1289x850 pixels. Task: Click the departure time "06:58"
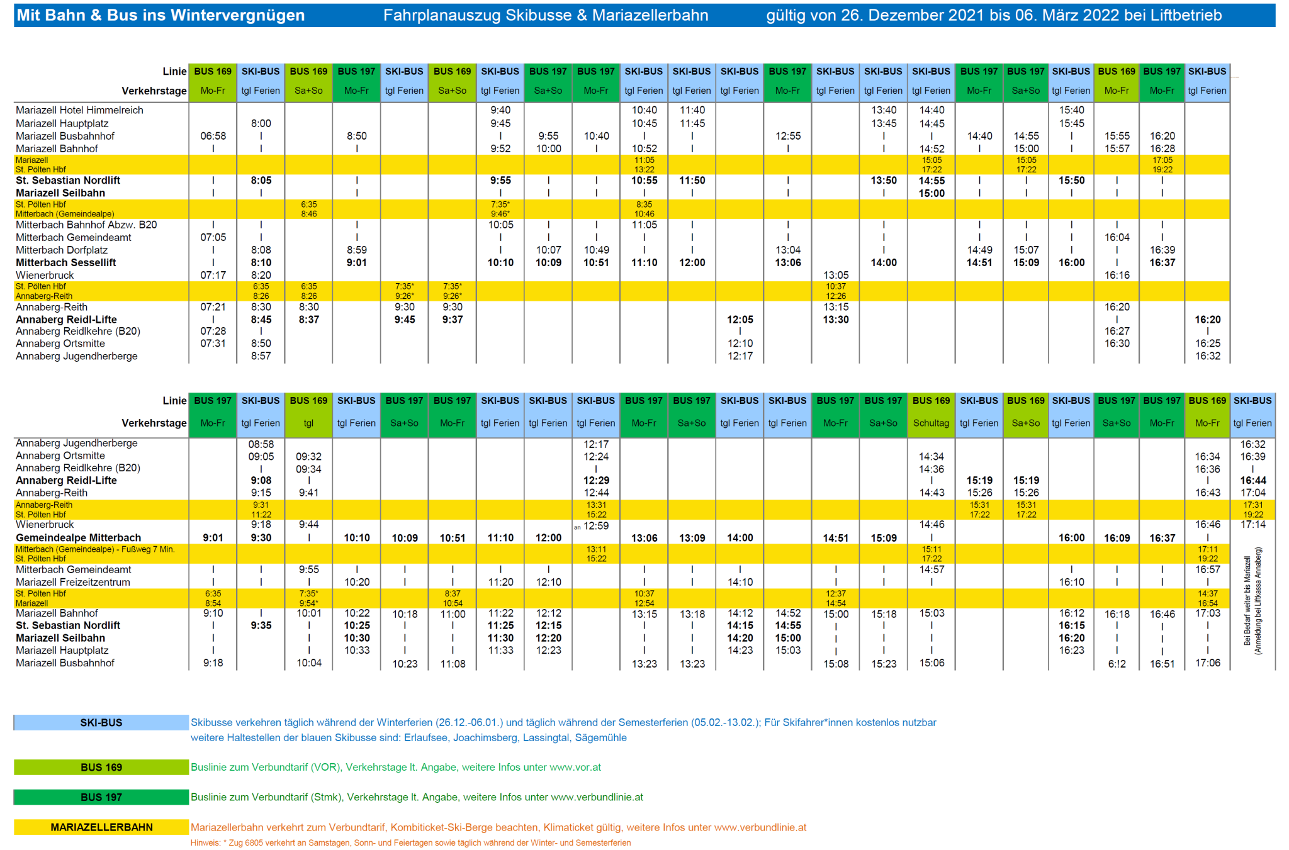213,136
